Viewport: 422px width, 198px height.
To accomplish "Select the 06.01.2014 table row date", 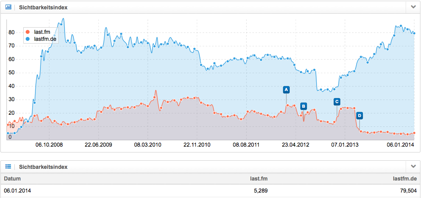I will pyautogui.click(x=18, y=191).
